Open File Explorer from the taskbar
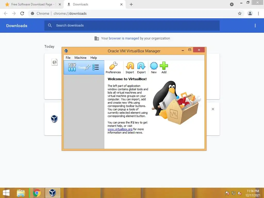Image resolution: width=264 pixels, height=198 pixels. 21,193
